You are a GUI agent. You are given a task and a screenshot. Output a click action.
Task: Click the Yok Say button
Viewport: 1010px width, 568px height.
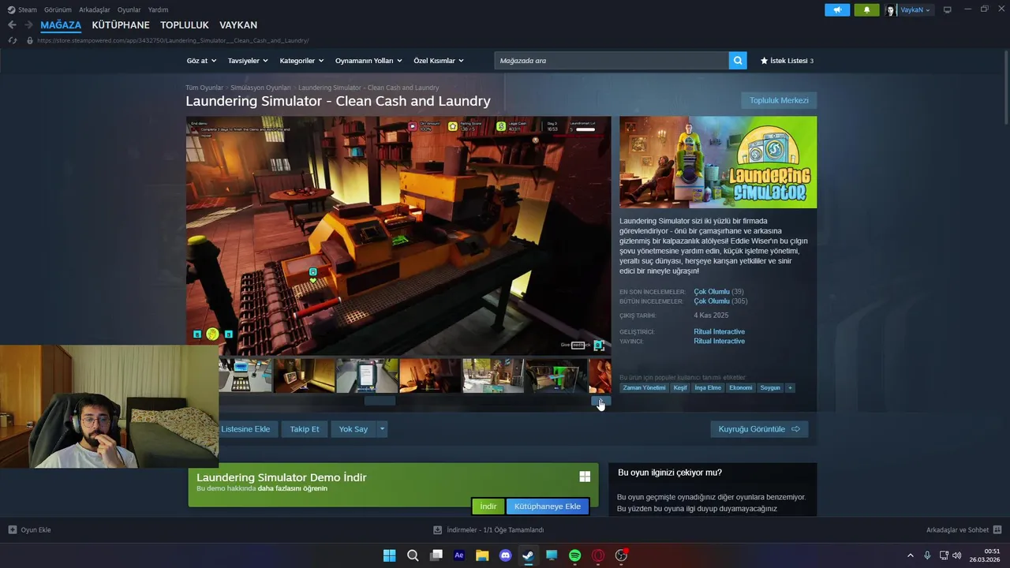coord(353,429)
